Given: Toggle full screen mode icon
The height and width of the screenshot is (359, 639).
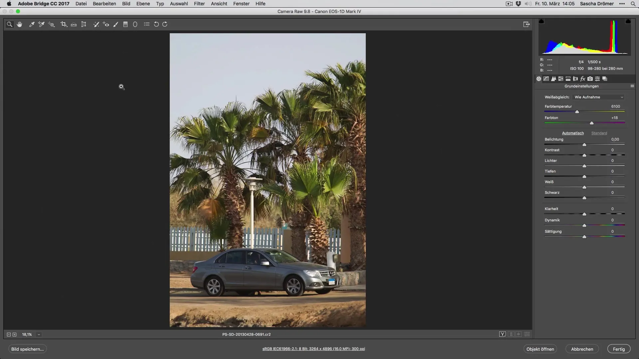Looking at the screenshot, I should click(x=527, y=24).
